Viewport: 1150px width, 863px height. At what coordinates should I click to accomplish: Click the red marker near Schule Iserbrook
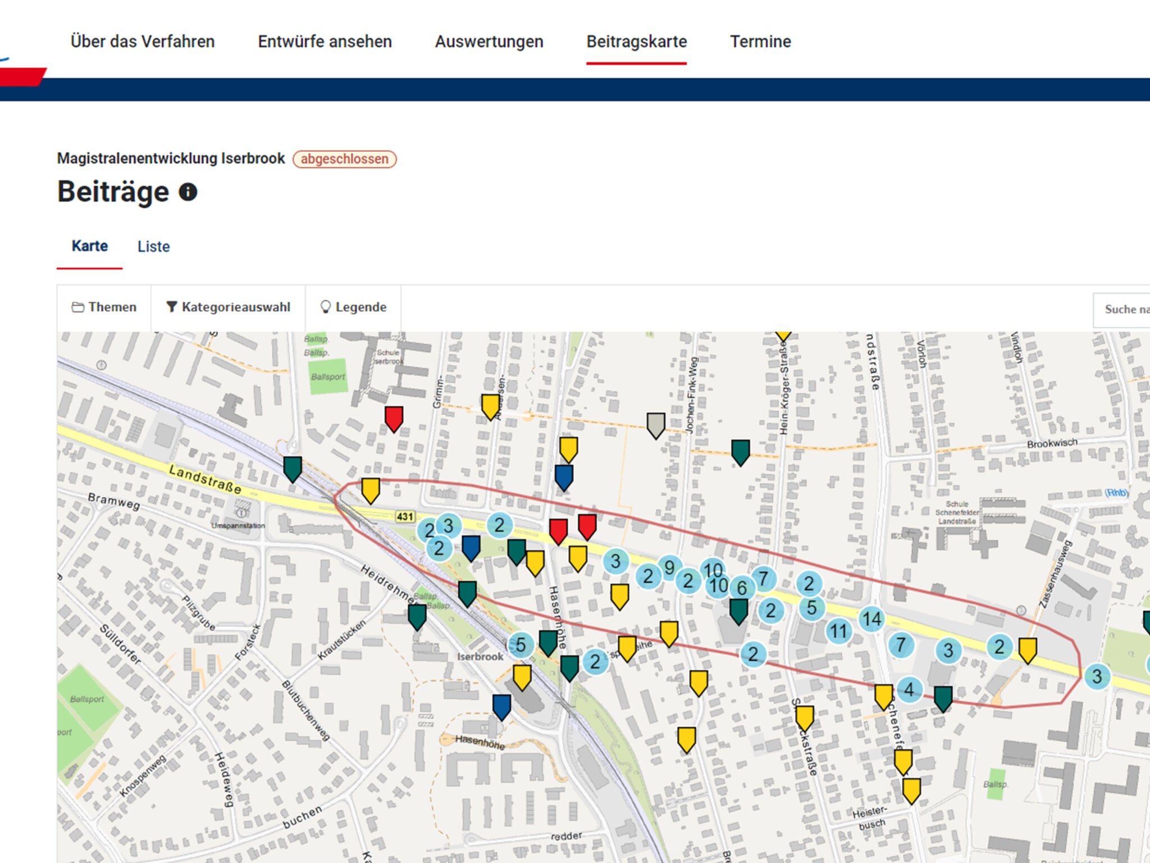pyautogui.click(x=394, y=419)
